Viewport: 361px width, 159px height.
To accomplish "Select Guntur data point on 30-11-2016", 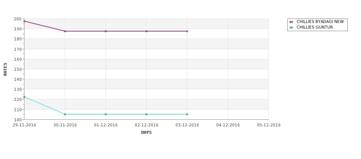I will (65, 114).
